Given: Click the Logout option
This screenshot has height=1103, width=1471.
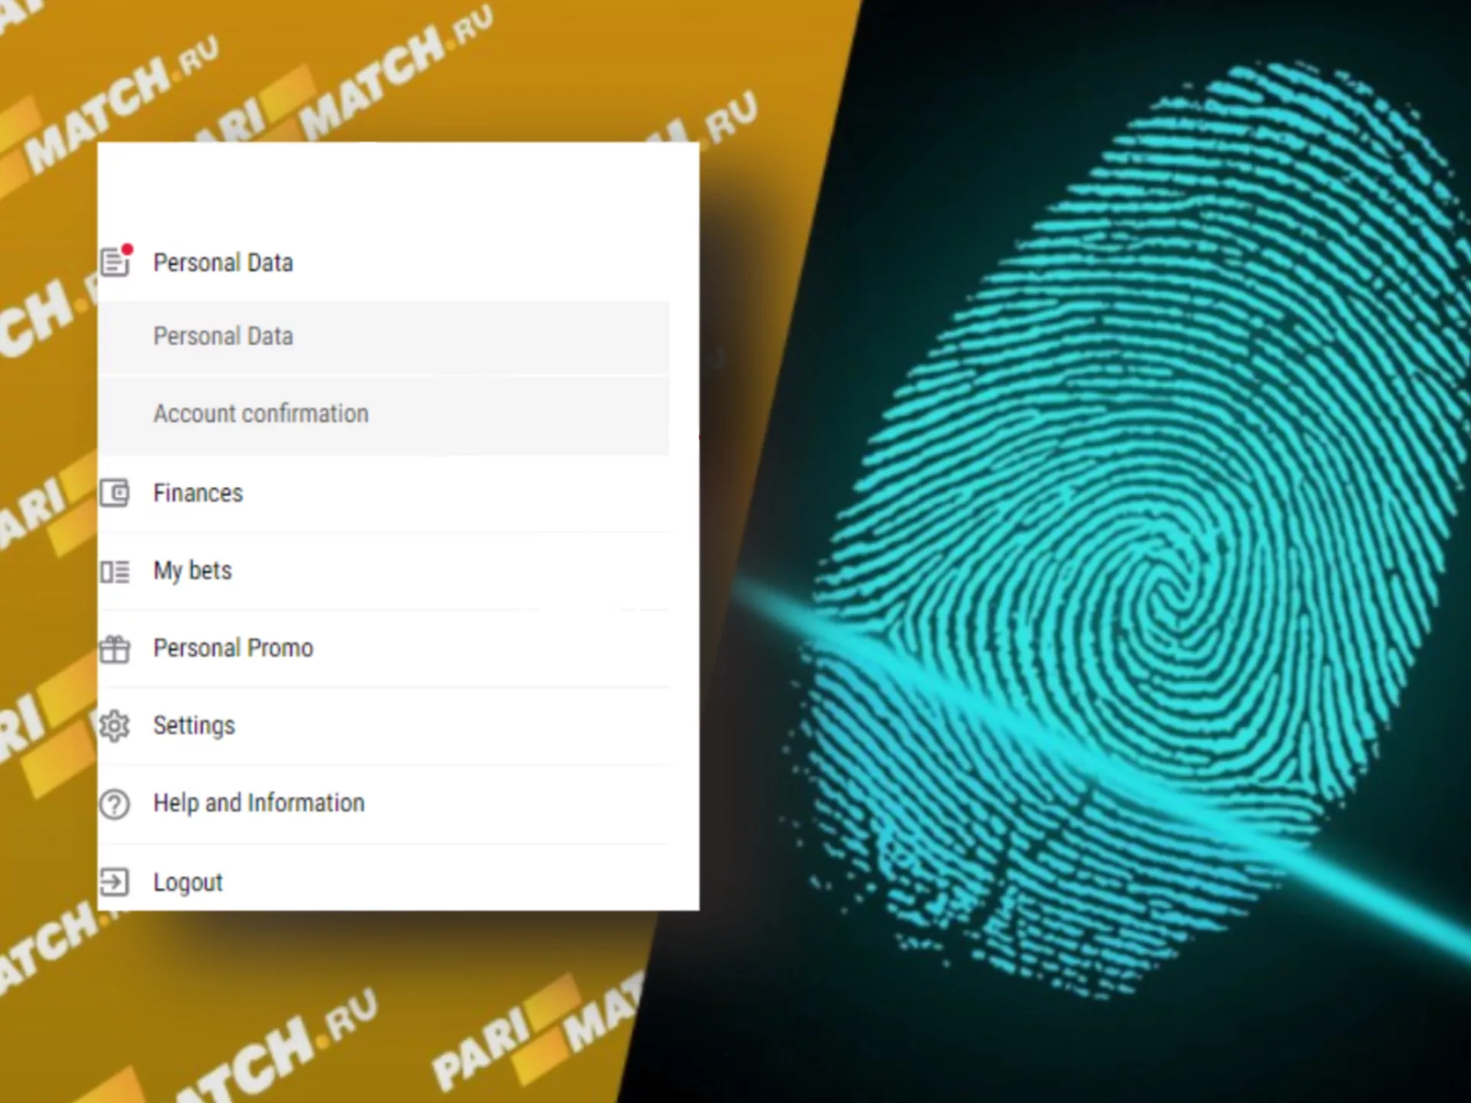Looking at the screenshot, I should click(x=384, y=881).
